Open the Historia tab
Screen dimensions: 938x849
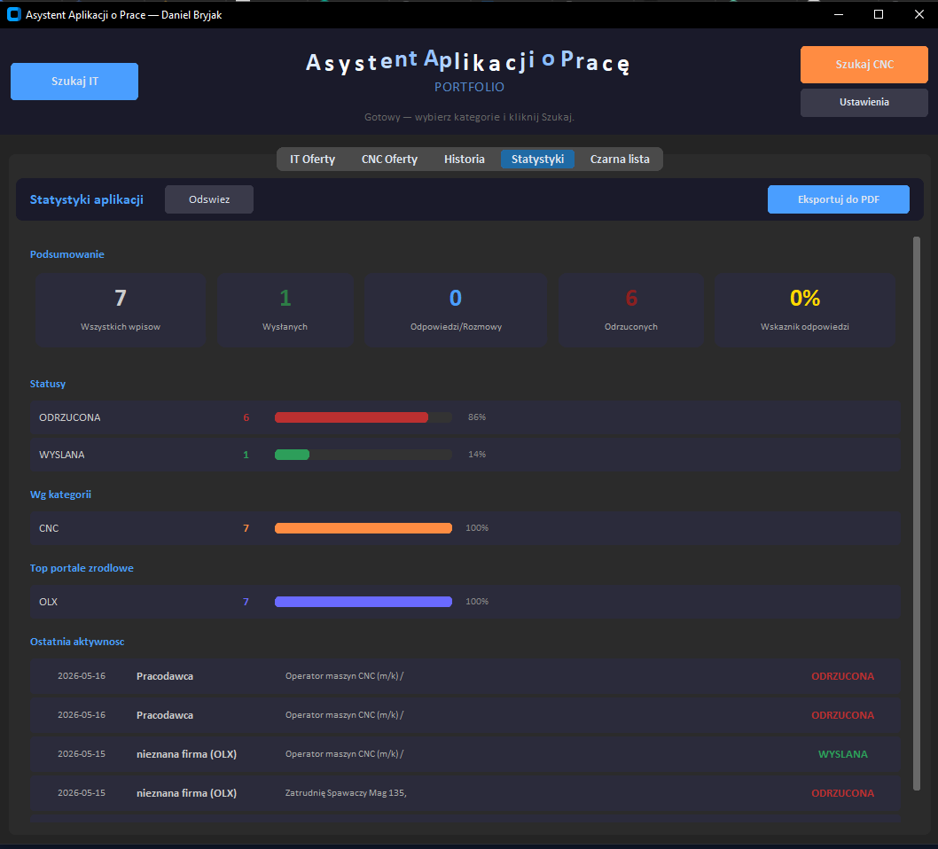click(465, 159)
